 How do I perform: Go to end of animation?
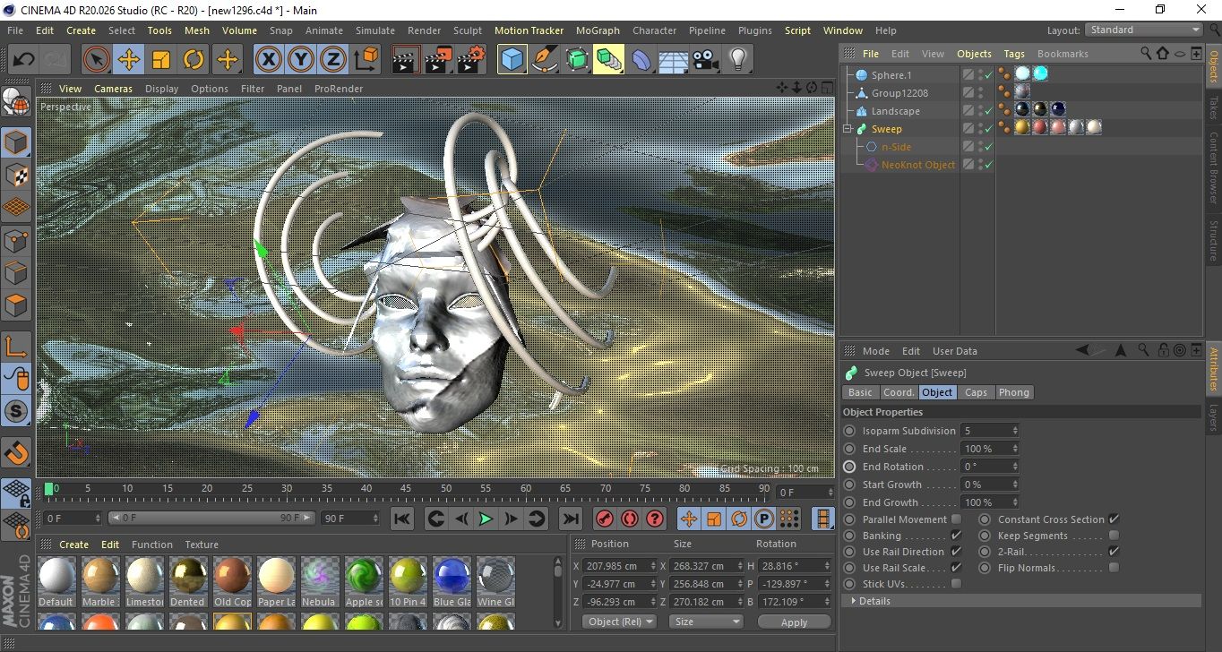570,519
